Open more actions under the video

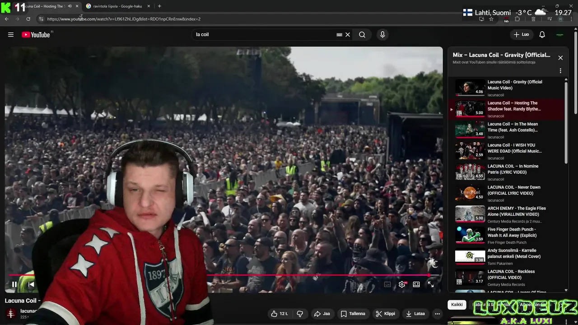[x=437, y=314]
